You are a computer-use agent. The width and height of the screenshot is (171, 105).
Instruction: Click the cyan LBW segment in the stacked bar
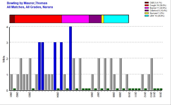116,19
